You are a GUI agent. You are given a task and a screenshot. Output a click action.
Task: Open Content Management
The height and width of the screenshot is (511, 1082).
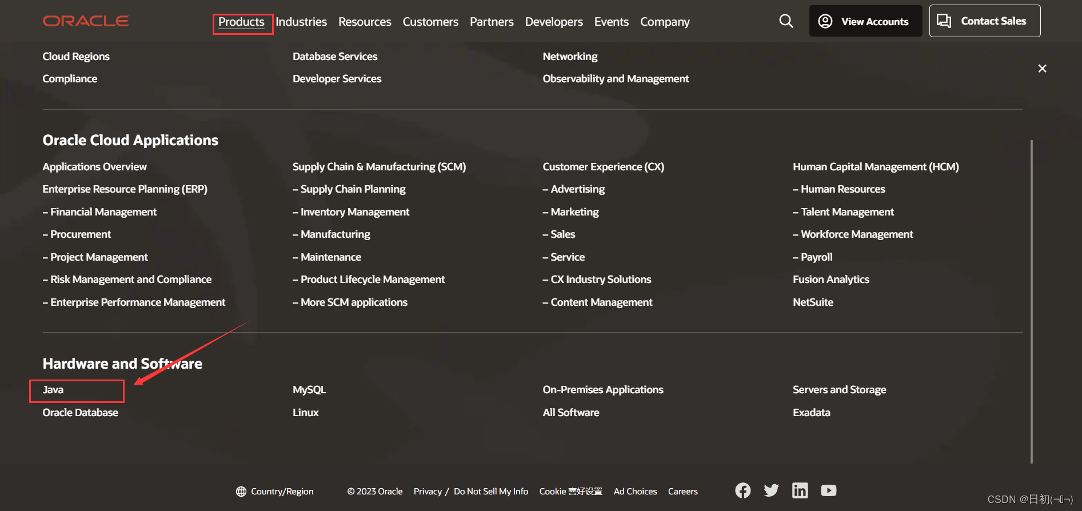tap(597, 302)
